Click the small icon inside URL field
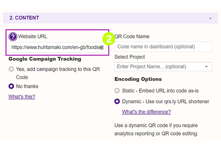The height and width of the screenshot is (150, 221). pyautogui.click(x=102, y=47)
